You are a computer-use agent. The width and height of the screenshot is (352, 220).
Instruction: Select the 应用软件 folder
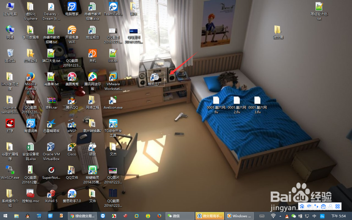click(x=31, y=56)
